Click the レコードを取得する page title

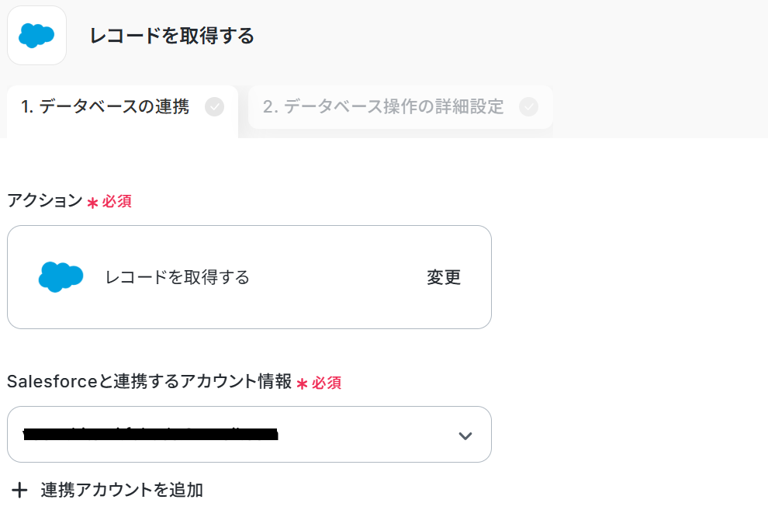coord(171,36)
